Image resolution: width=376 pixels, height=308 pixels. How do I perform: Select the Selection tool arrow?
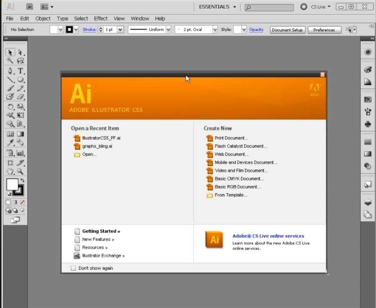[10, 52]
